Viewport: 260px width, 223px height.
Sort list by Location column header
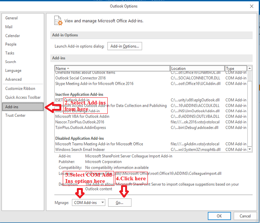click(197, 68)
